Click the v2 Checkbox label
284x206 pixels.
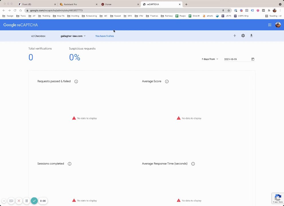click(38, 36)
